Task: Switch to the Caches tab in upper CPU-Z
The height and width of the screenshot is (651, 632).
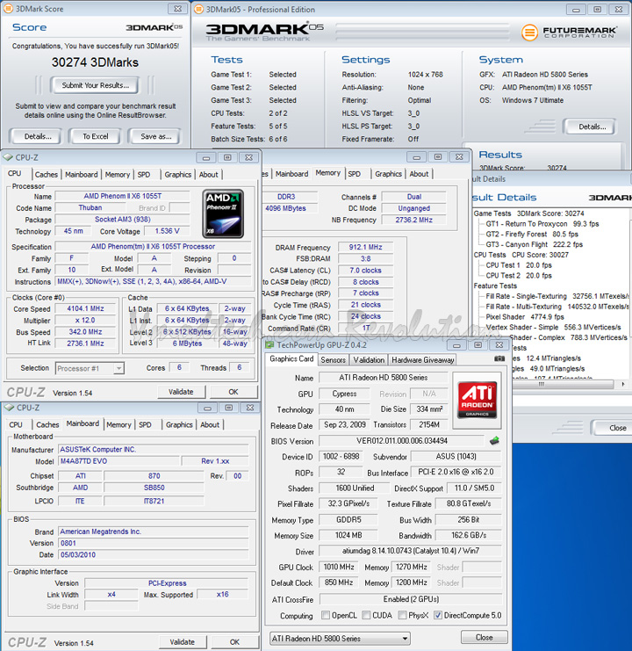Action: tap(47, 174)
